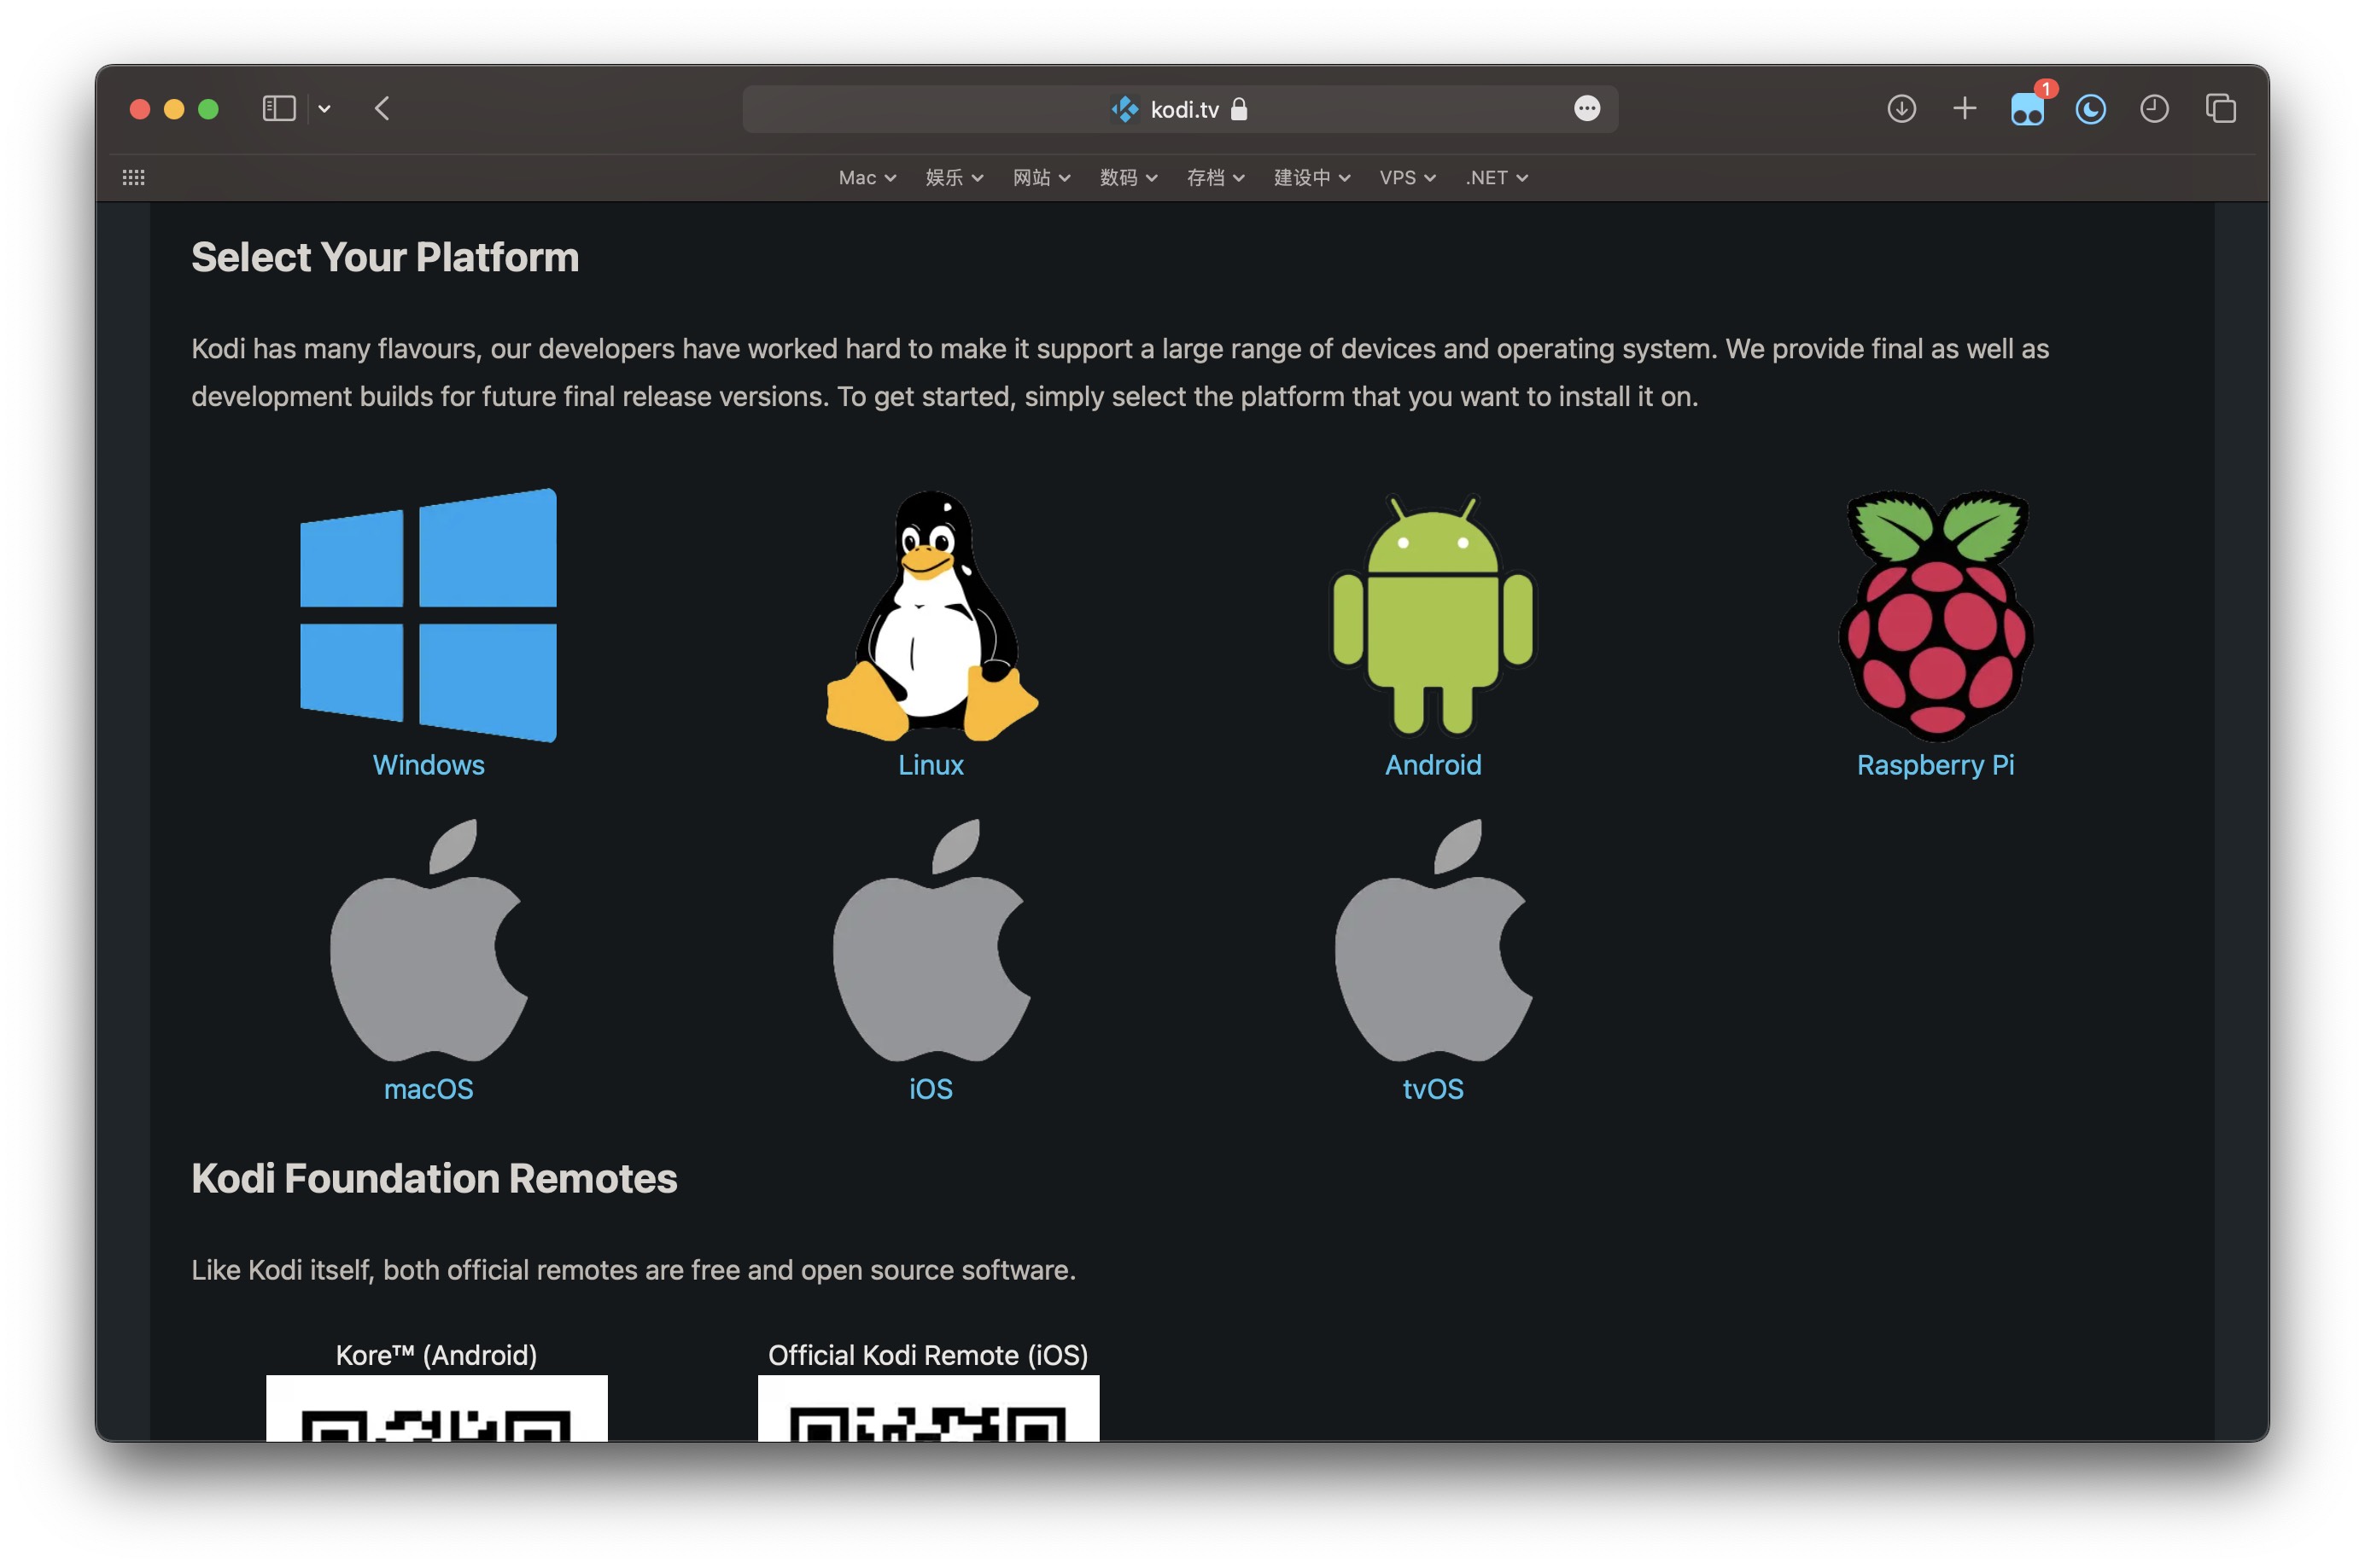Go back with the back arrow

382,109
